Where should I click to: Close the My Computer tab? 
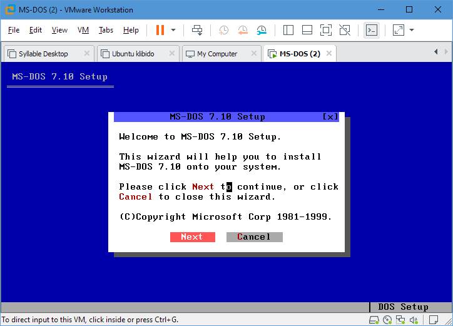[x=254, y=53]
